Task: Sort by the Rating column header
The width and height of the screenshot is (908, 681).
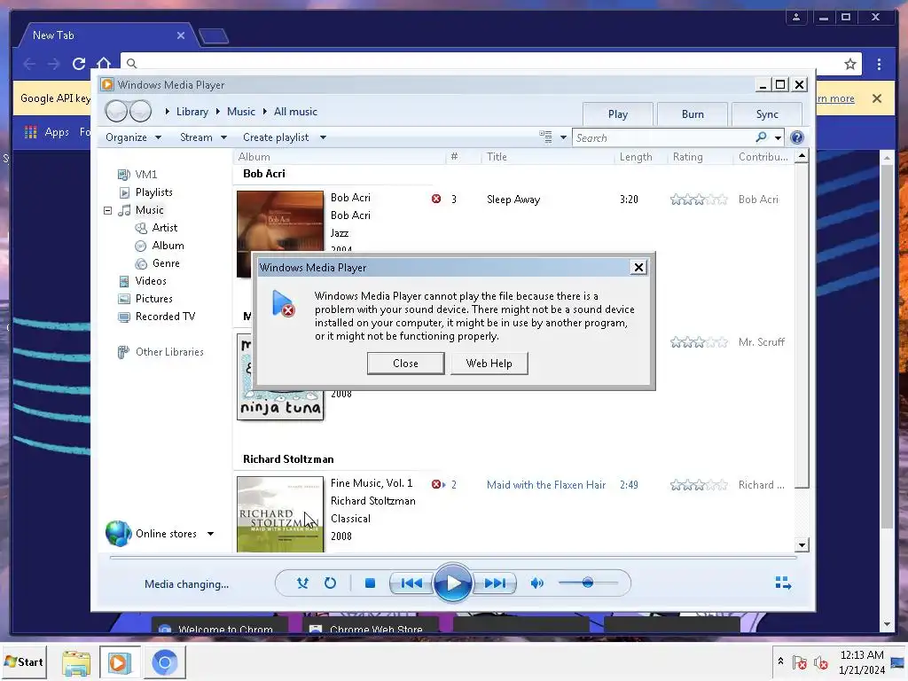Action: [x=687, y=157]
